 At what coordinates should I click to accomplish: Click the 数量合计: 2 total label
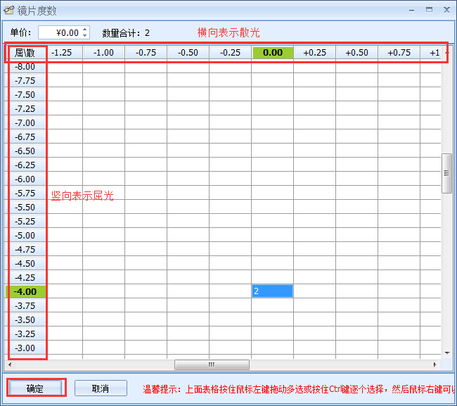tap(126, 33)
